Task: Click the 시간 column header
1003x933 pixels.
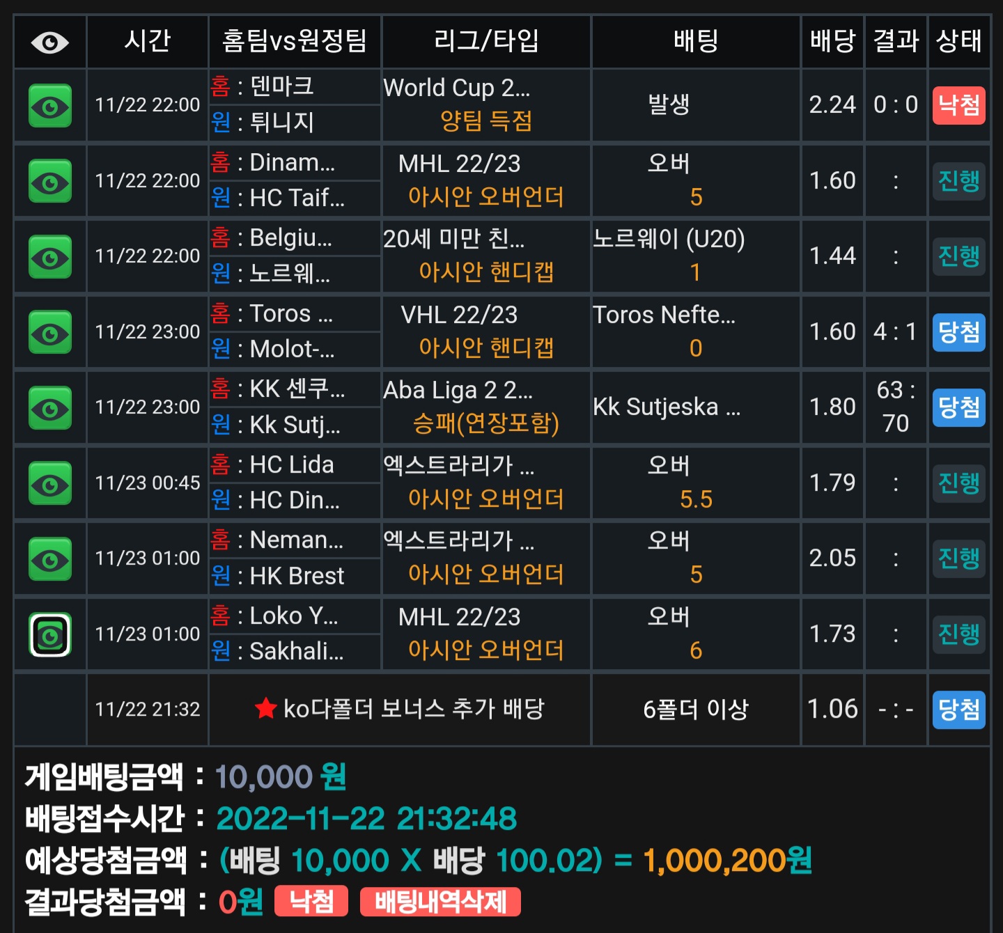Action: tap(148, 41)
